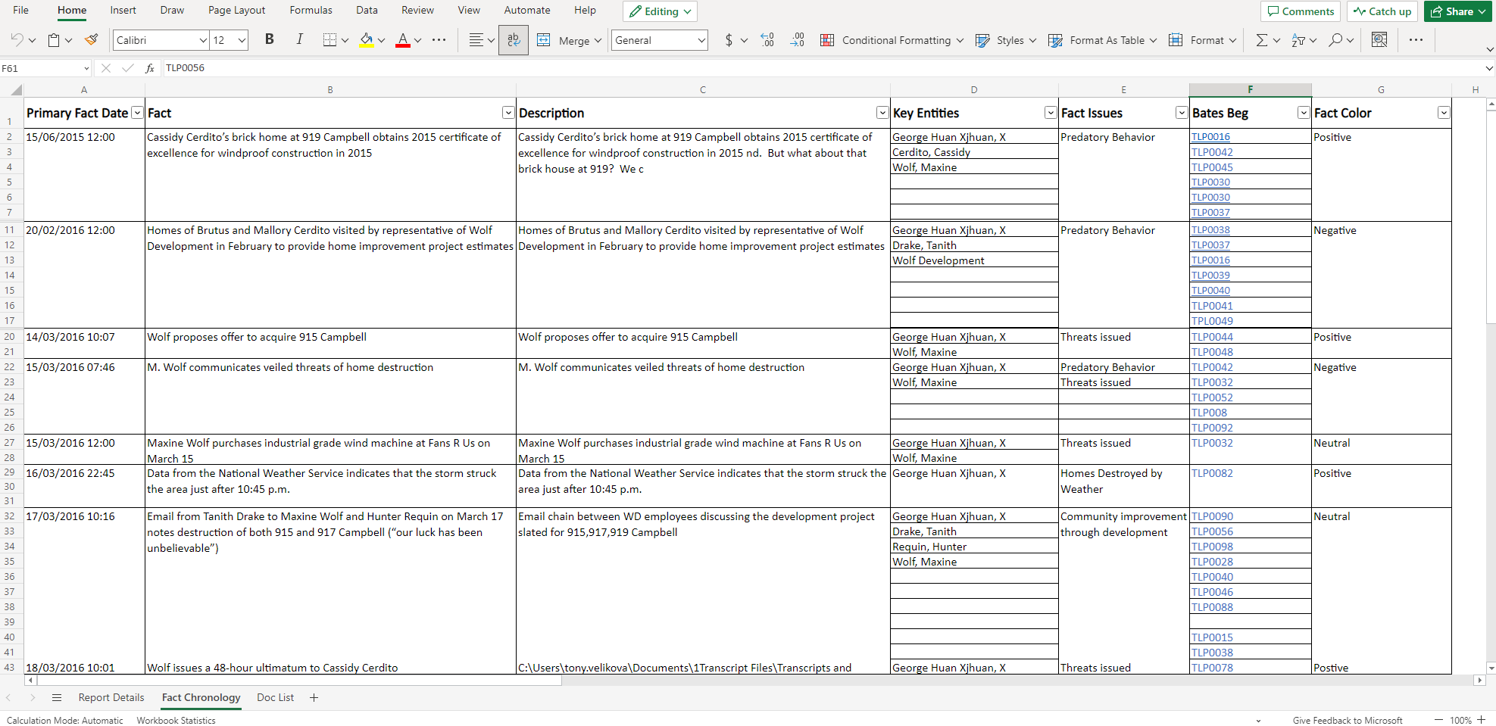Open the Comments pane
1496x726 pixels.
pos(1301,11)
